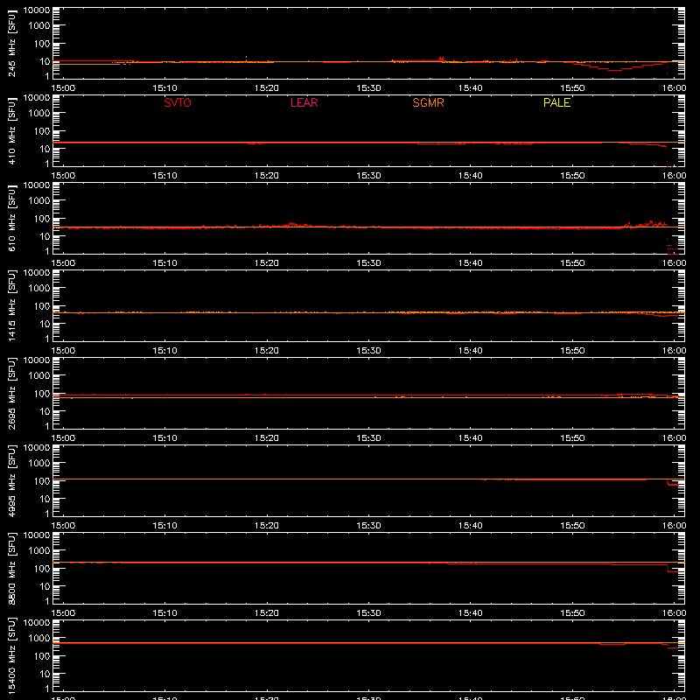Click the yellow PALE station label
This screenshot has height=700, width=700.
(x=556, y=102)
